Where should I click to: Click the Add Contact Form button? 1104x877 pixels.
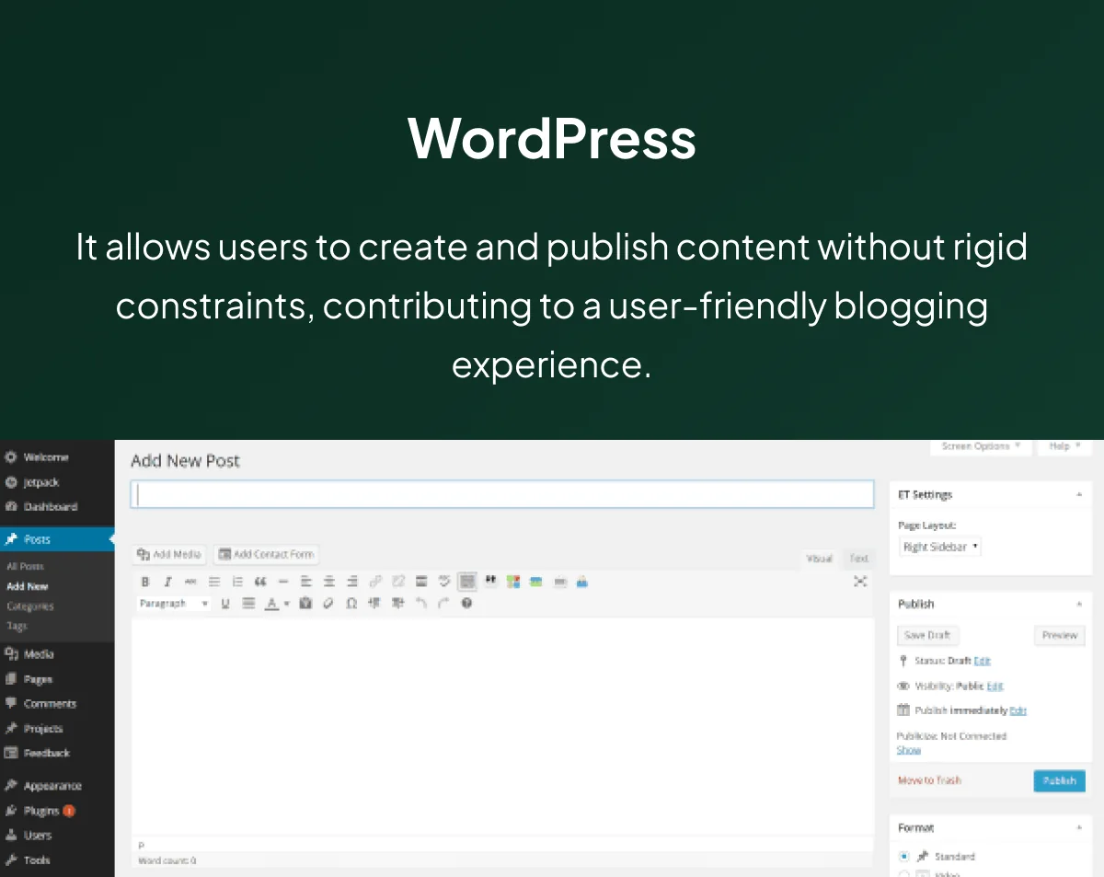(266, 554)
